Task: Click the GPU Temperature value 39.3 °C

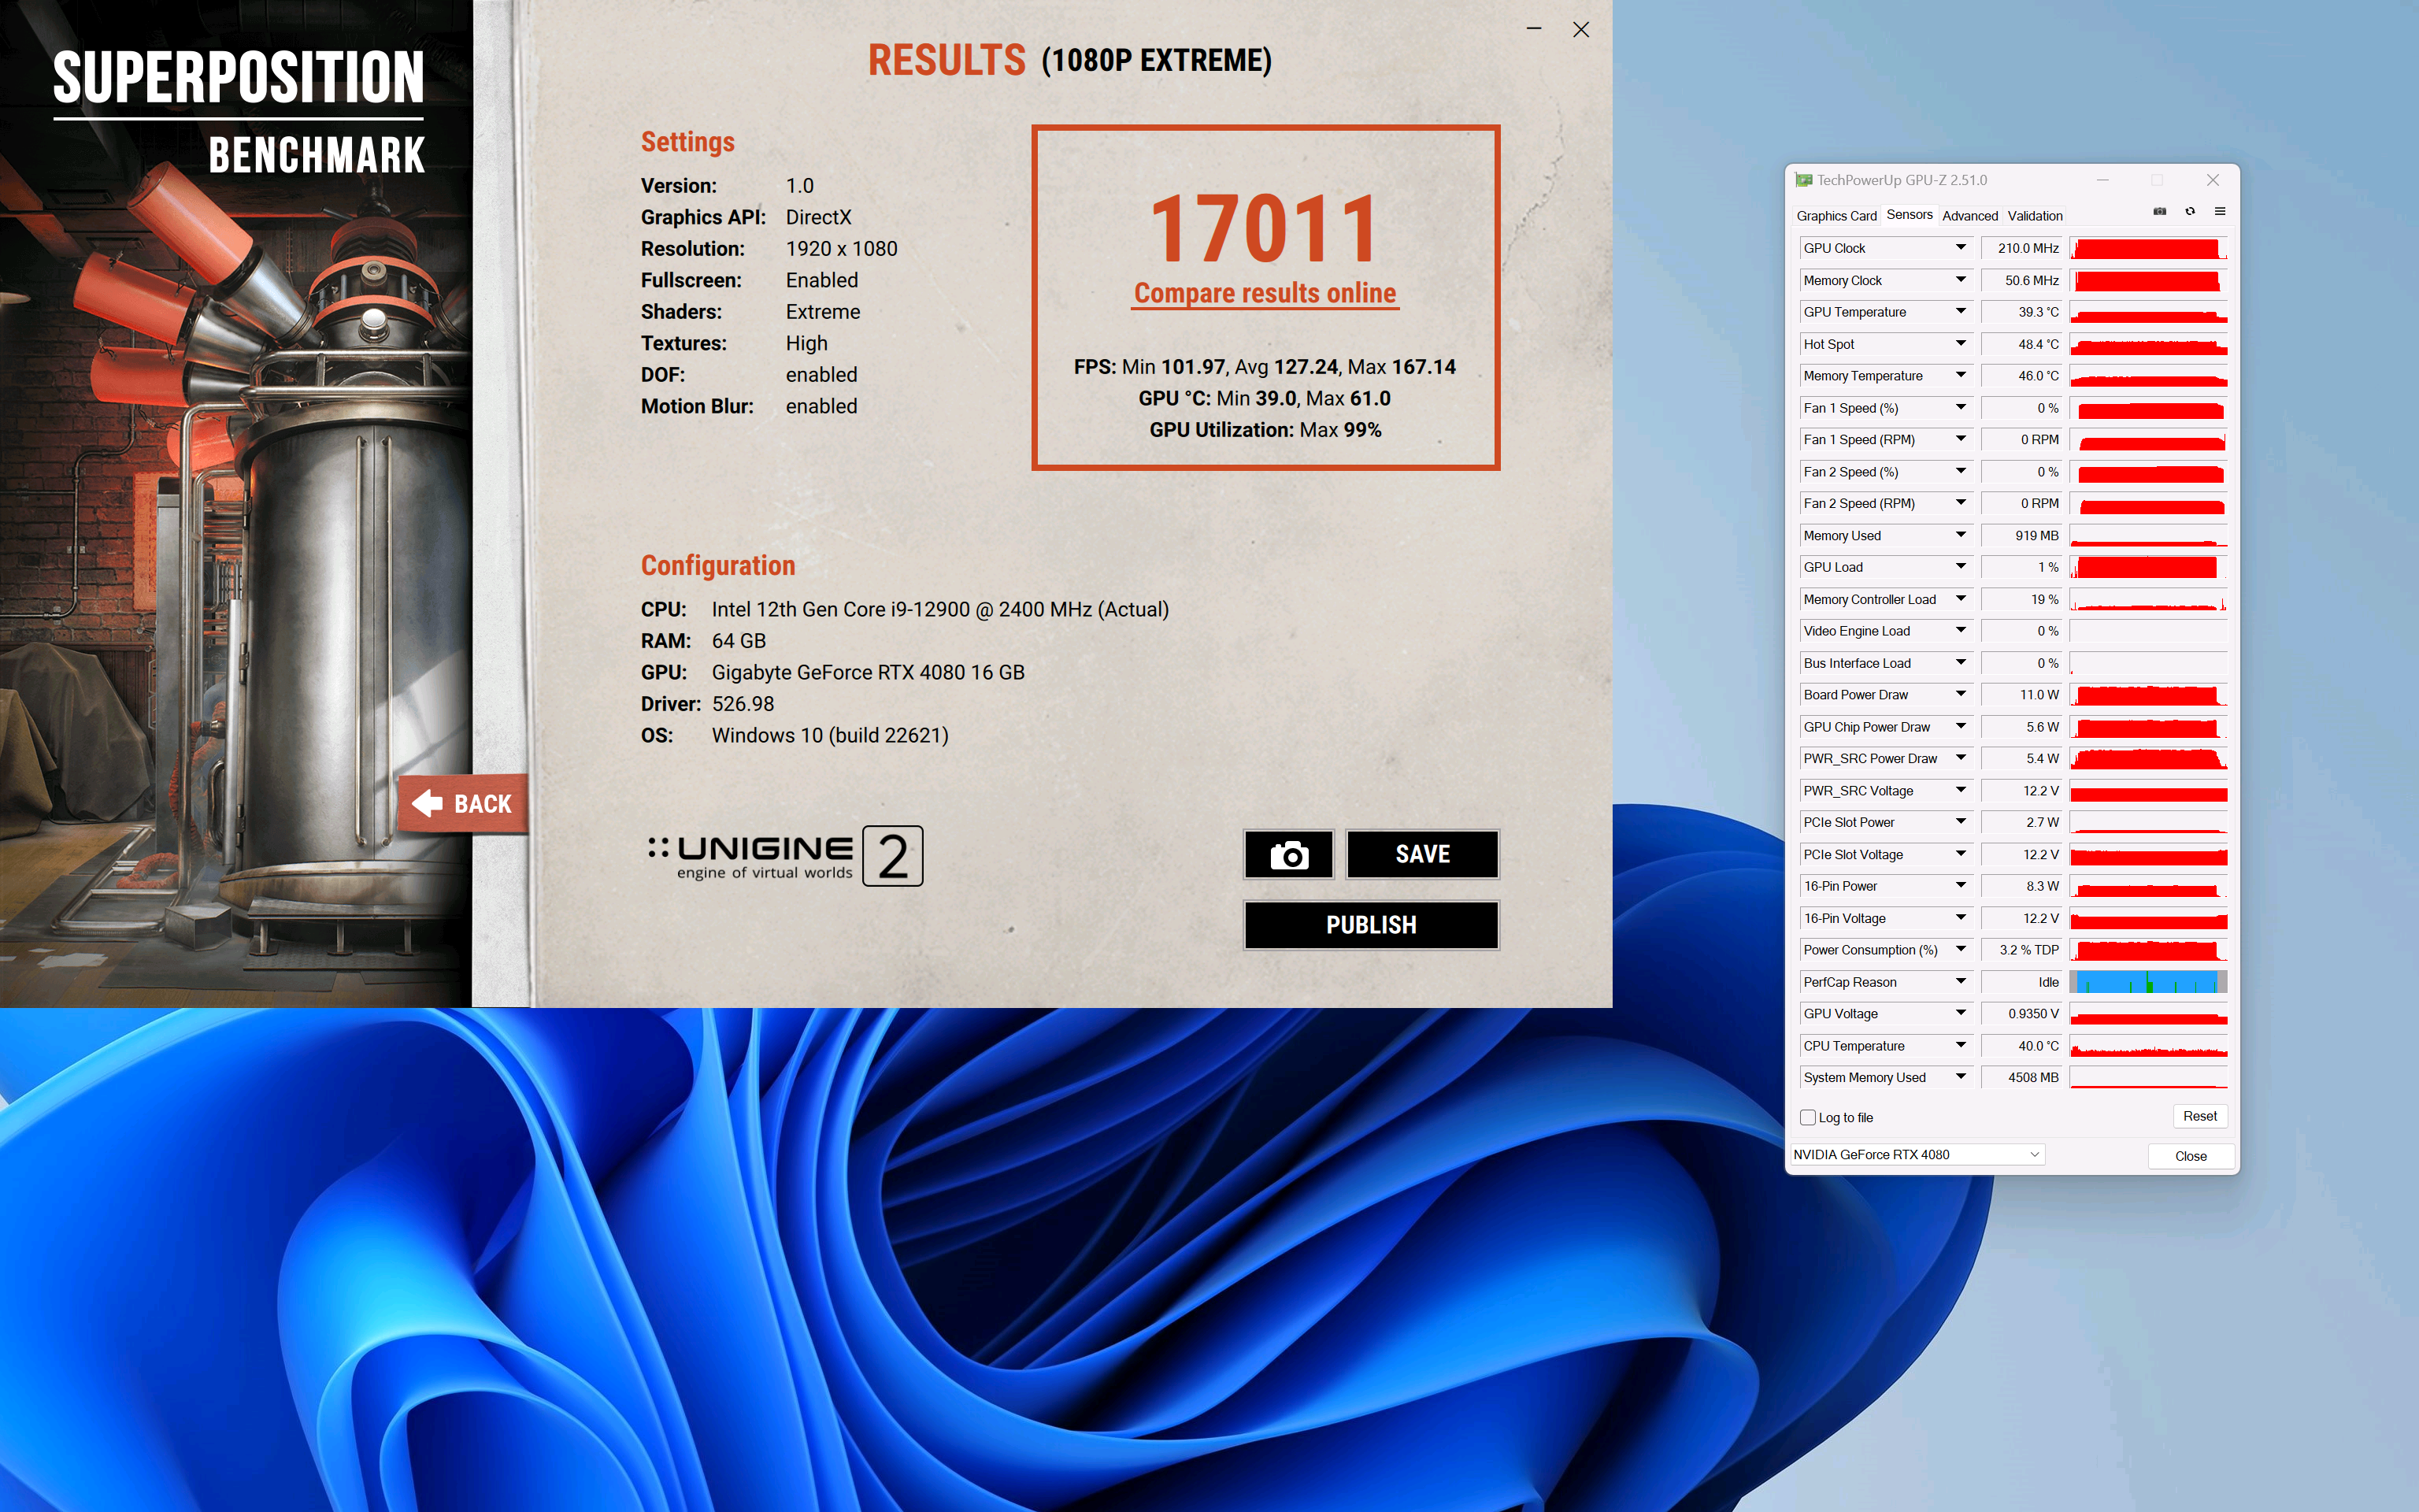Action: click(x=2021, y=312)
